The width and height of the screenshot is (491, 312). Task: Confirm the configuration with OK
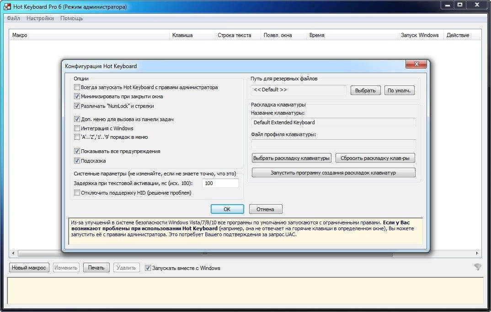pos(227,209)
